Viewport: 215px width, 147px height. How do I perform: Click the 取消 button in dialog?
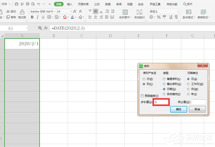[x=197, y=109]
